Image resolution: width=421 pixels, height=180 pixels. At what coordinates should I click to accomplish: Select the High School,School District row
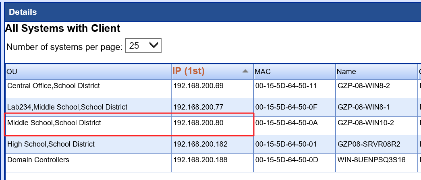[x=51, y=144]
